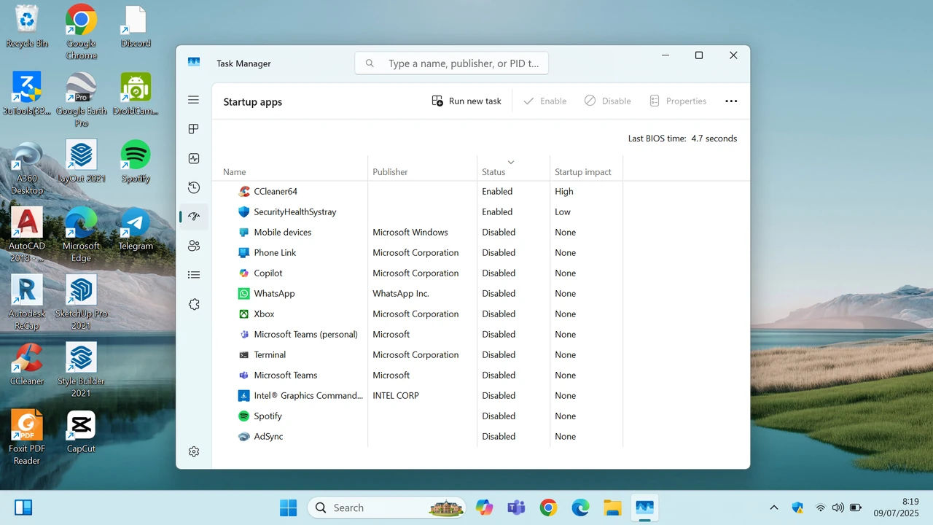
Task: Click the WhatsApp row icon
Action: [x=244, y=294]
